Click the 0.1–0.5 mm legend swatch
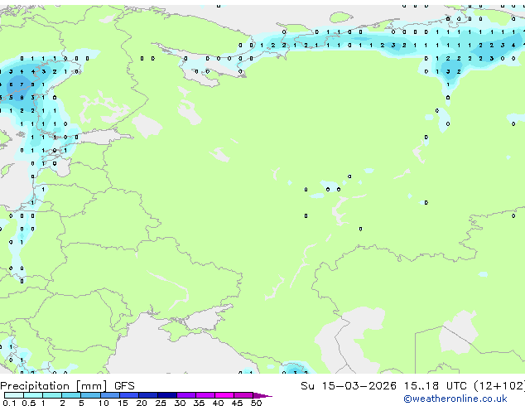This screenshot has height=406, width=525. tap(14, 395)
